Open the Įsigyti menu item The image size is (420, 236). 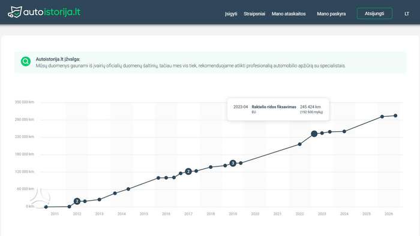tap(231, 14)
